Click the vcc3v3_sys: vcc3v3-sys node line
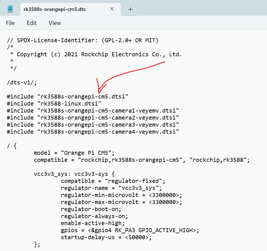The height and width of the screenshot is (251, 267). [74, 174]
